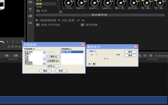168x105 pixels.
Task: Click the scroll up arrow of 可用滤镜 list
Action: click(44, 52)
